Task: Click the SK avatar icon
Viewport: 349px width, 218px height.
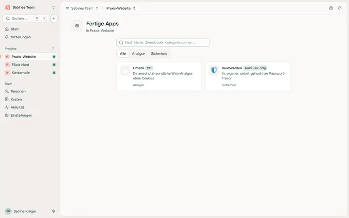Action: [x=8, y=211]
